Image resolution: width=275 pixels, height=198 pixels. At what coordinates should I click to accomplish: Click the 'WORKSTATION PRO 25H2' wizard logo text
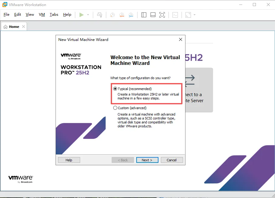tap(81, 70)
